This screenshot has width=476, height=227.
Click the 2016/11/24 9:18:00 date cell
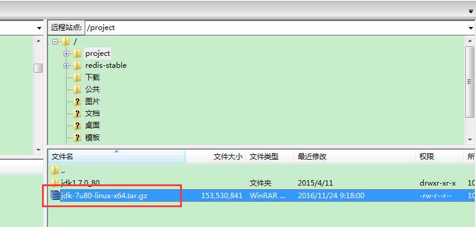331,196
